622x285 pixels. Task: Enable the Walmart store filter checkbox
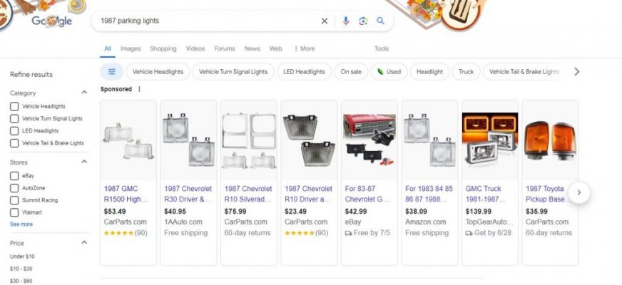point(14,212)
